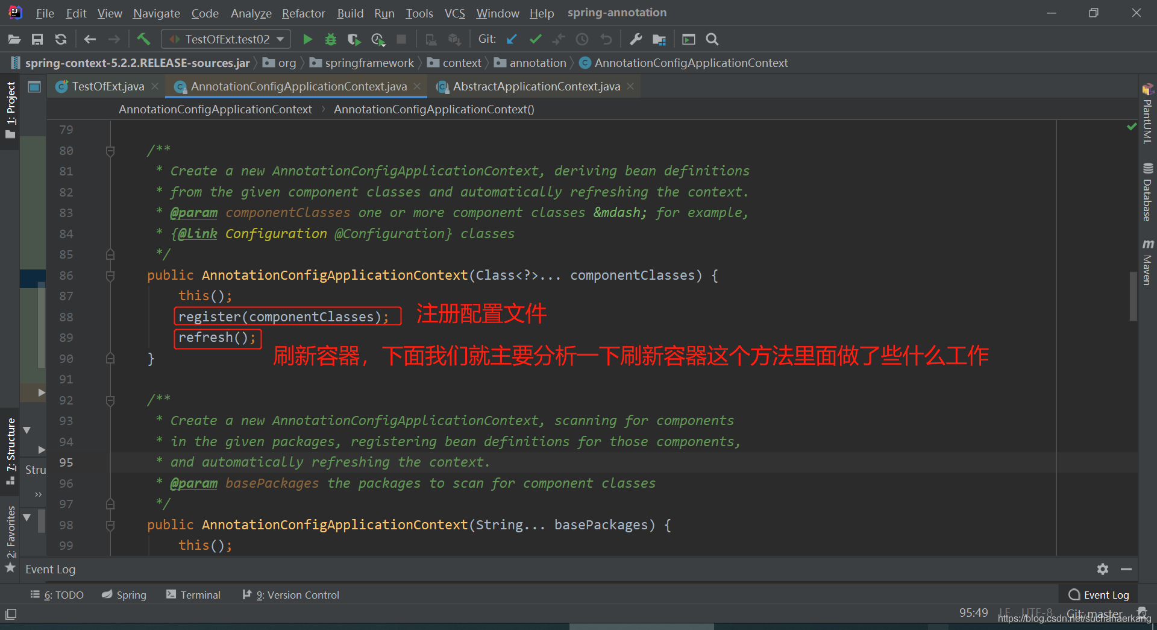The image size is (1157, 630).
Task: Collapse the constructor fold marker at line 86
Action: [110, 276]
